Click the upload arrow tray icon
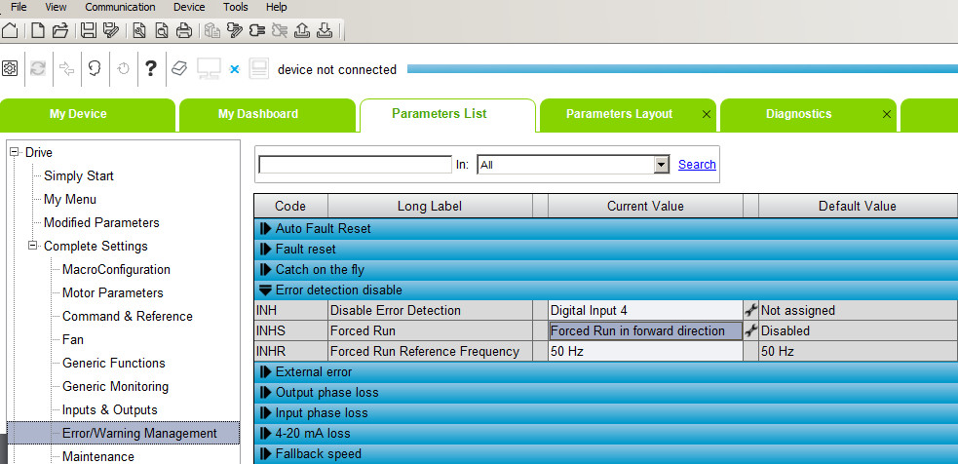Viewport: 958px width, 464px height. click(302, 30)
